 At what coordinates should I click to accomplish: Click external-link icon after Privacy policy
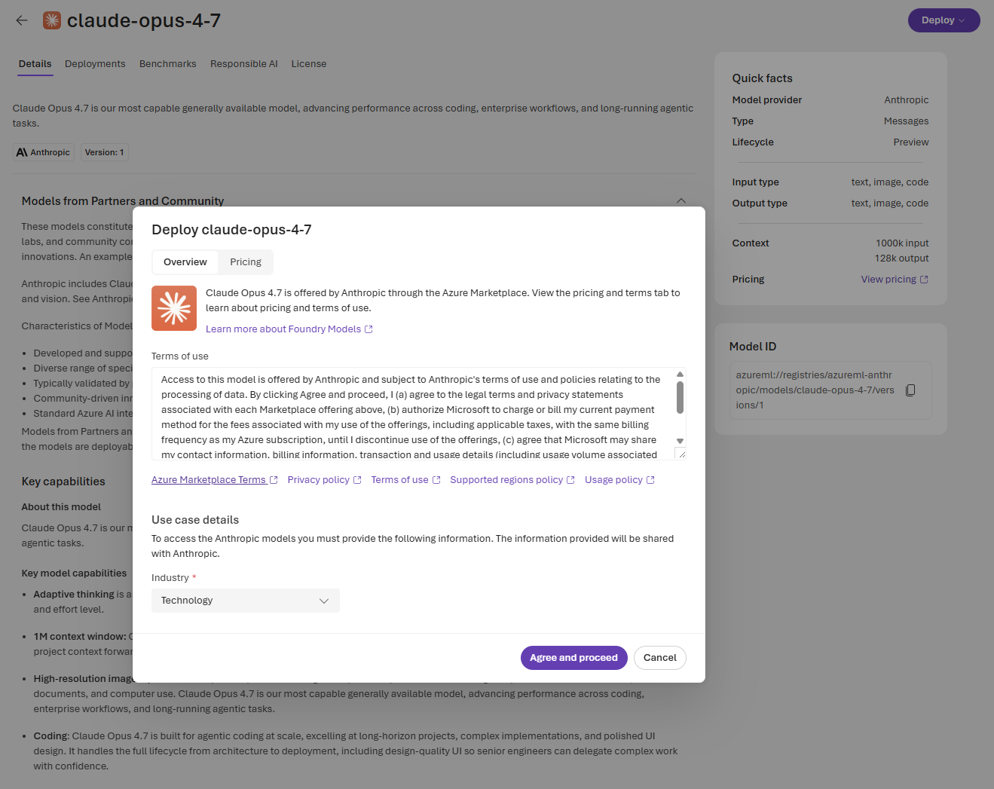[x=357, y=480]
